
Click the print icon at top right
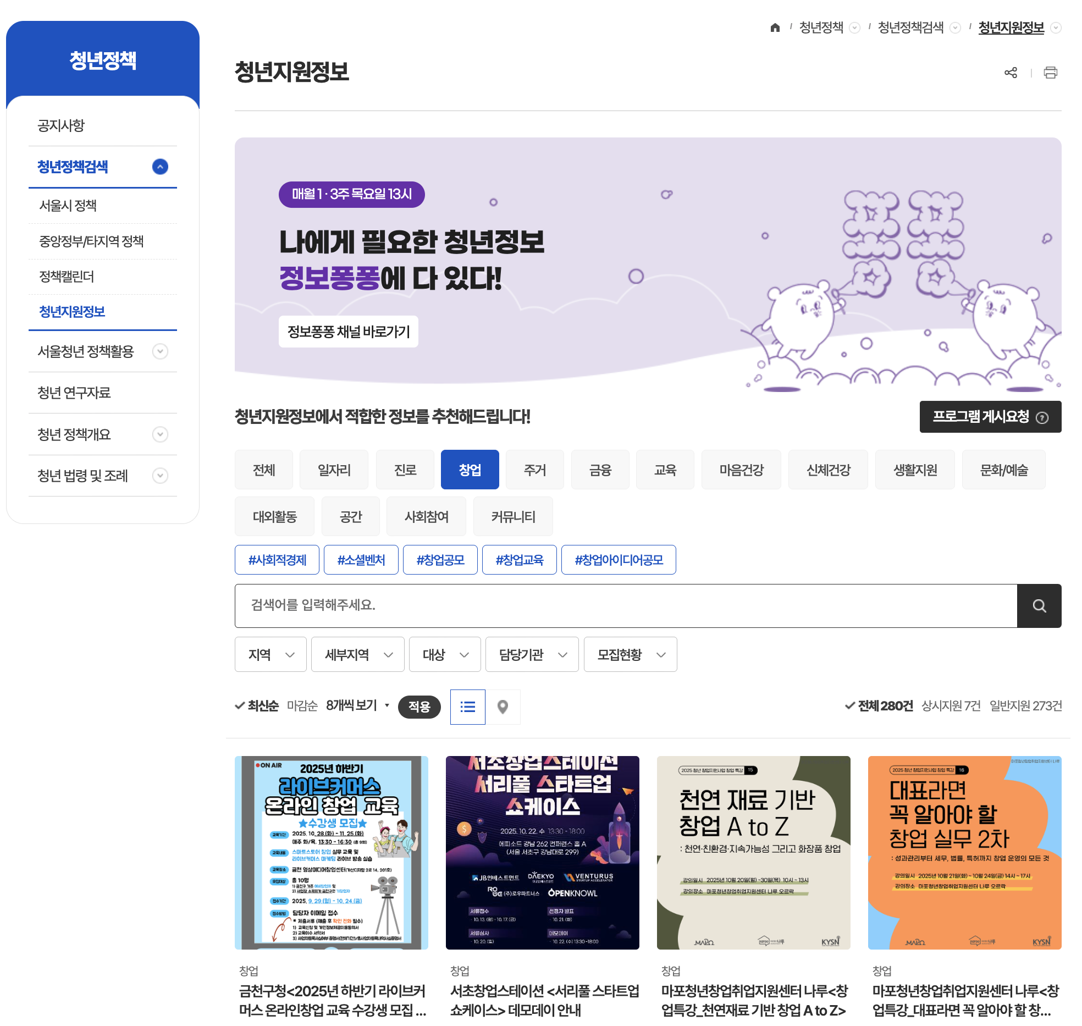[1051, 72]
